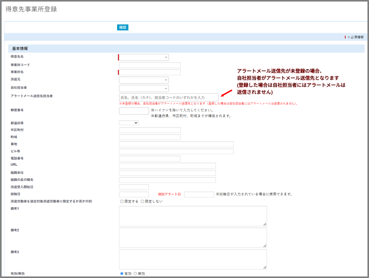369x278 pixels.
Task: Click the red ※未登録の場合 note below the field
Action: [x=209, y=103]
